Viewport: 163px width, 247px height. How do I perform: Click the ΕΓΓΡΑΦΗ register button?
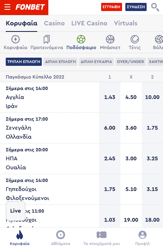(111, 7)
